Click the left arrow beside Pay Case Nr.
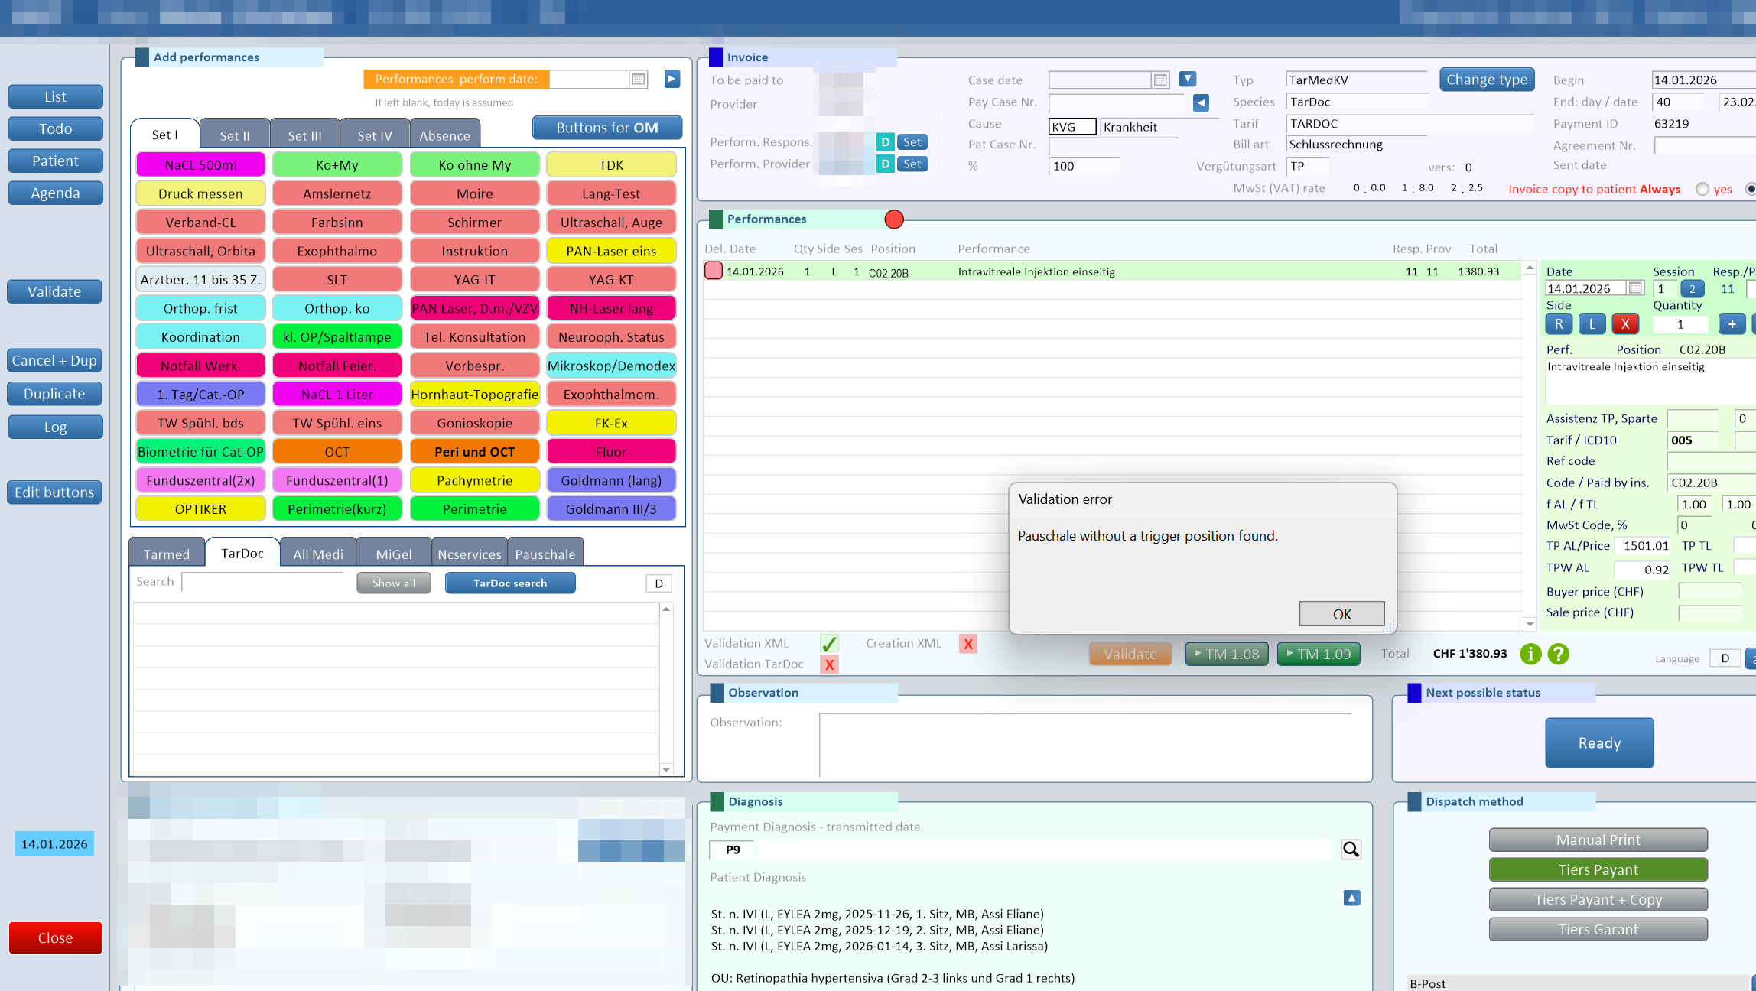1756x991 pixels. click(x=1201, y=102)
